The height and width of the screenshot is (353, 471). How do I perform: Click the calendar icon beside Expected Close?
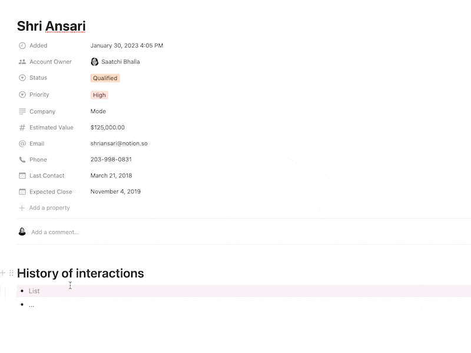[22, 192]
